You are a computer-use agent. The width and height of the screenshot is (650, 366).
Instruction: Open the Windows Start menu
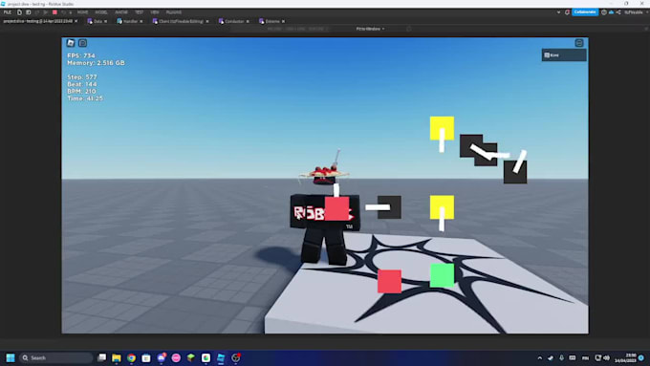pyautogui.click(x=11, y=357)
